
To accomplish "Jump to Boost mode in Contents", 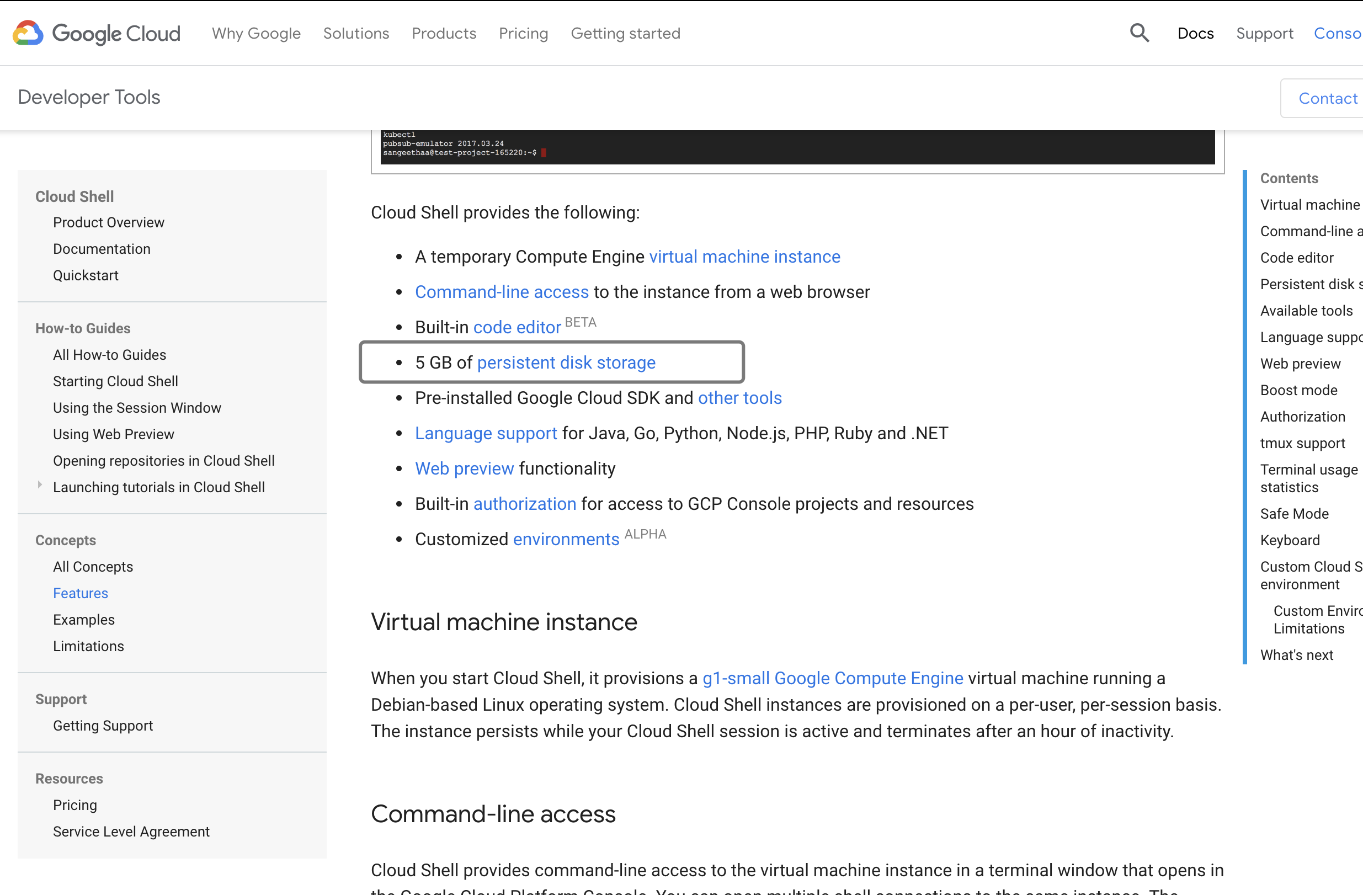I will coord(1298,390).
